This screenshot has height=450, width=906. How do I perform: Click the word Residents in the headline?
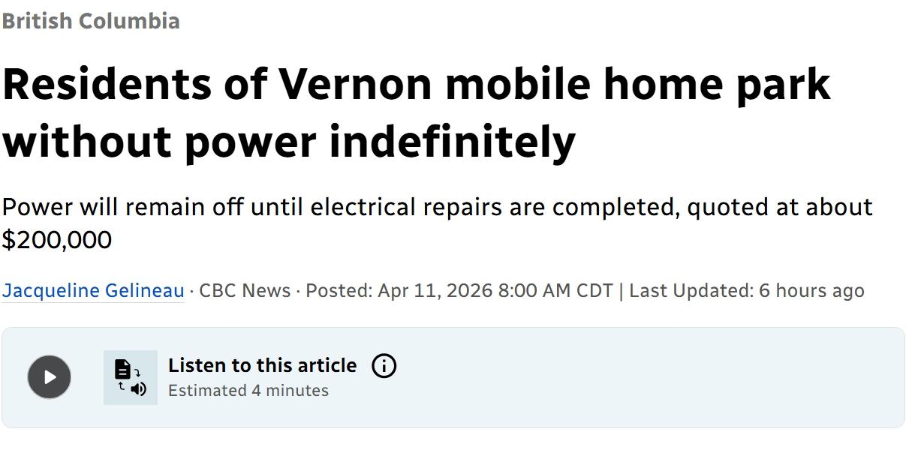(x=107, y=84)
